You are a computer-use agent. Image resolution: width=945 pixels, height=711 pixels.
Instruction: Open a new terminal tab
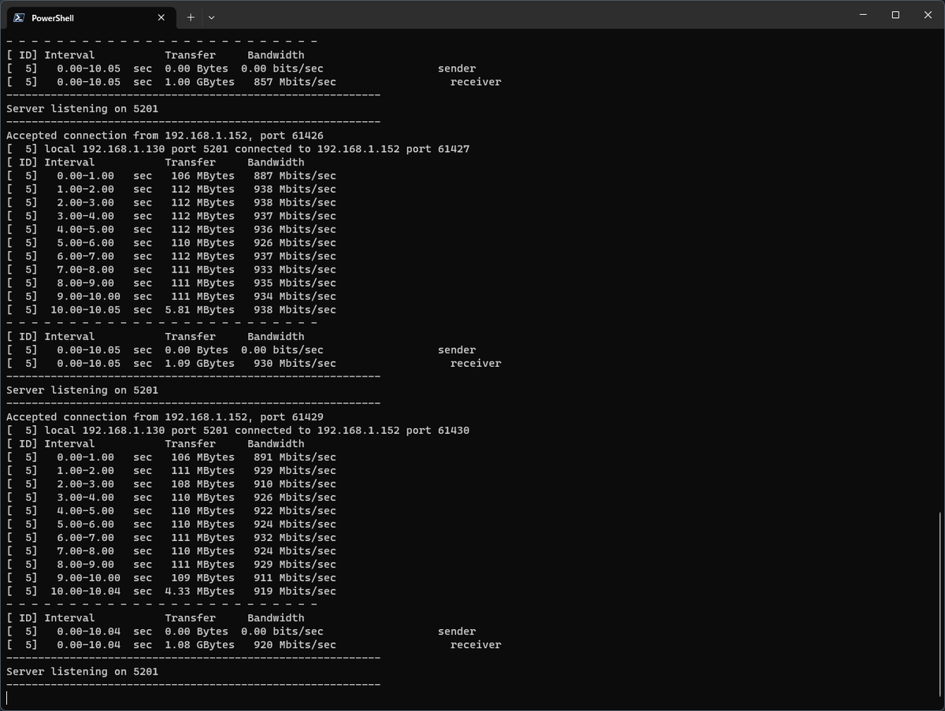click(x=191, y=17)
